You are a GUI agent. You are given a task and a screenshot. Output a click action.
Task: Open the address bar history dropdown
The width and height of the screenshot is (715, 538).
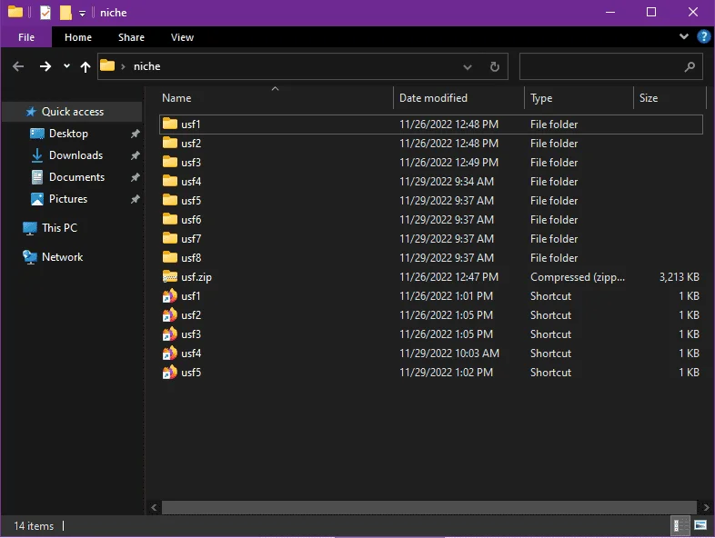[x=468, y=67]
